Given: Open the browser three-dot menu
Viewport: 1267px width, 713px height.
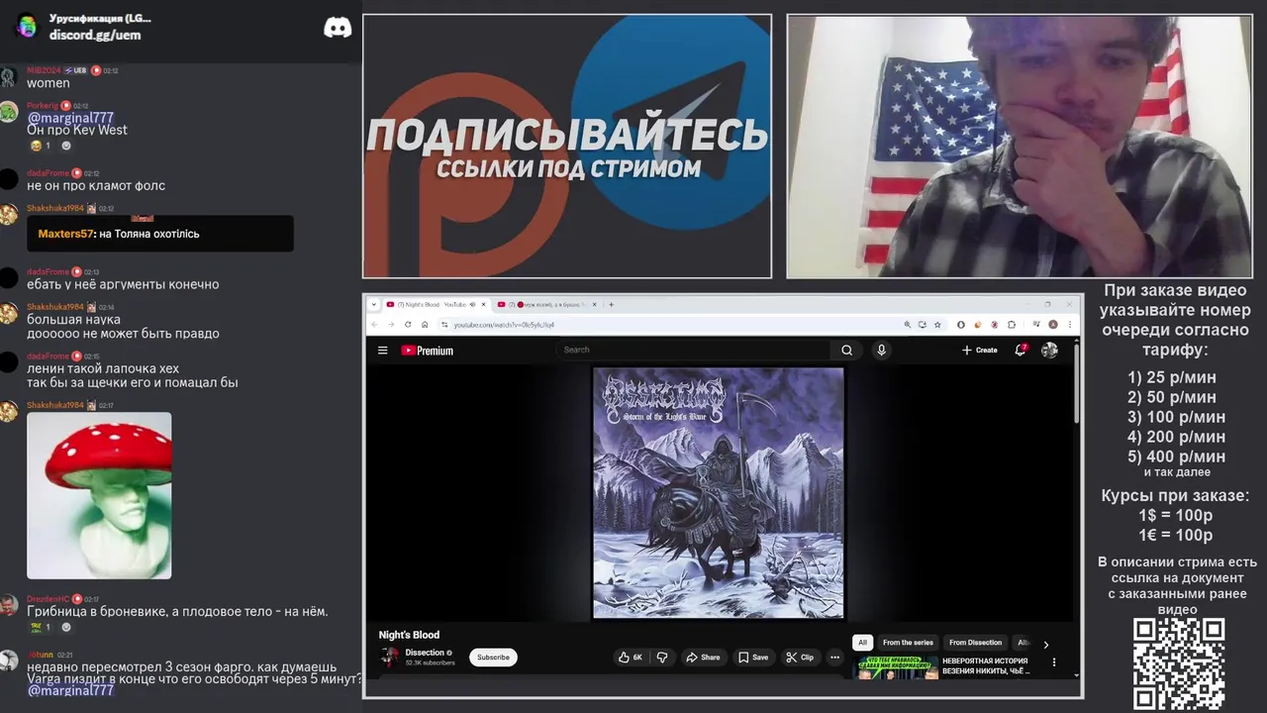Looking at the screenshot, I should (1071, 324).
